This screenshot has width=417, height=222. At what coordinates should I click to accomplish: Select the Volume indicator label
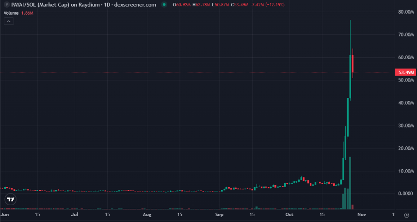click(x=12, y=13)
